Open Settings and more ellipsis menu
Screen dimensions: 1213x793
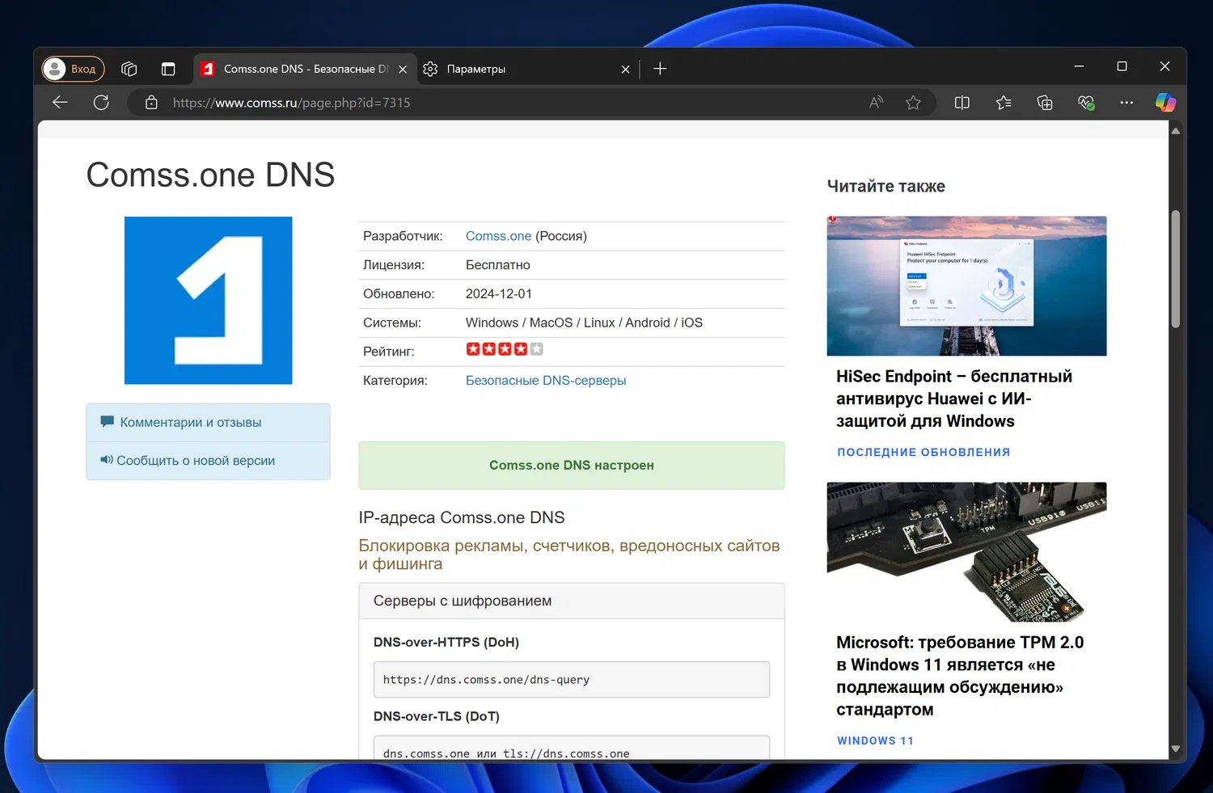click(x=1126, y=103)
